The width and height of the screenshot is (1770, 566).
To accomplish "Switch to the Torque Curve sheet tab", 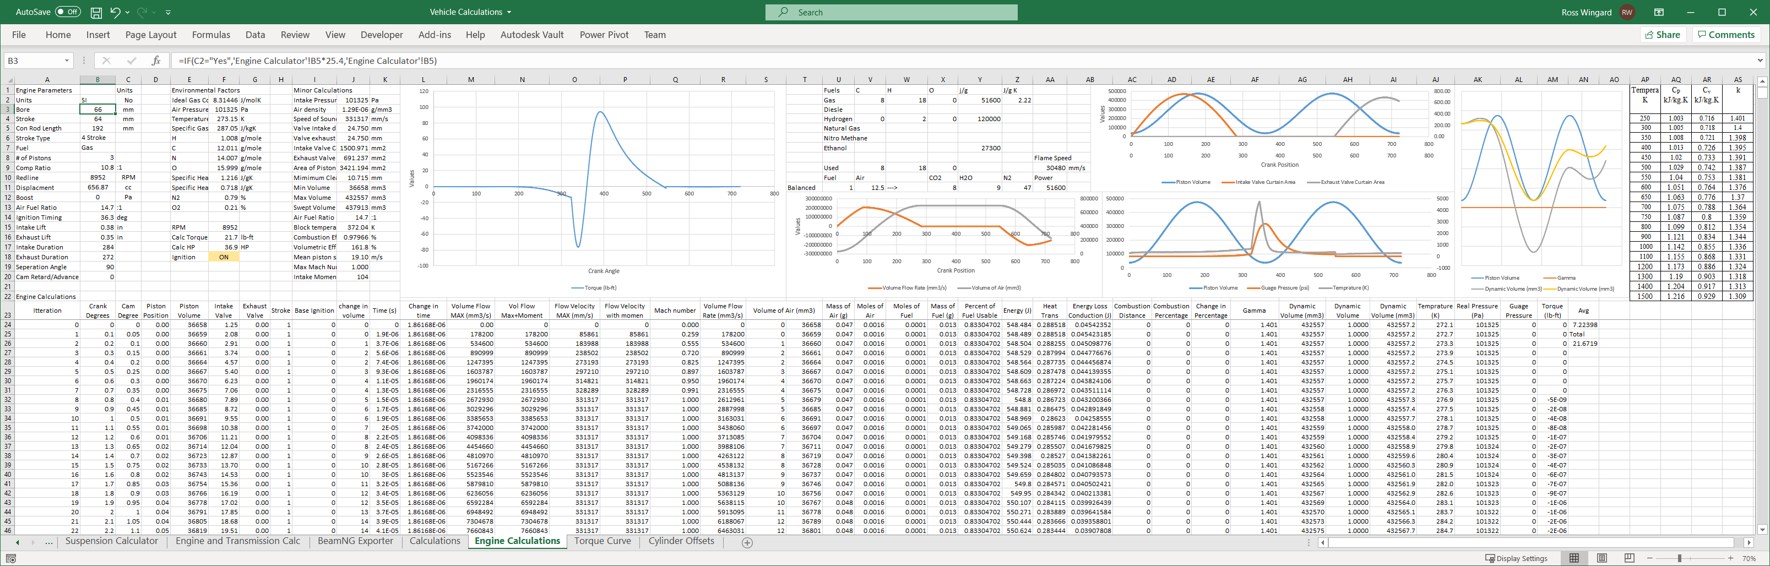I will [x=602, y=541].
